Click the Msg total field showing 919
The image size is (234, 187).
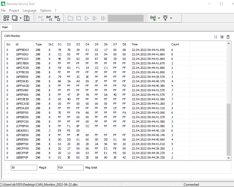[x=70, y=167]
